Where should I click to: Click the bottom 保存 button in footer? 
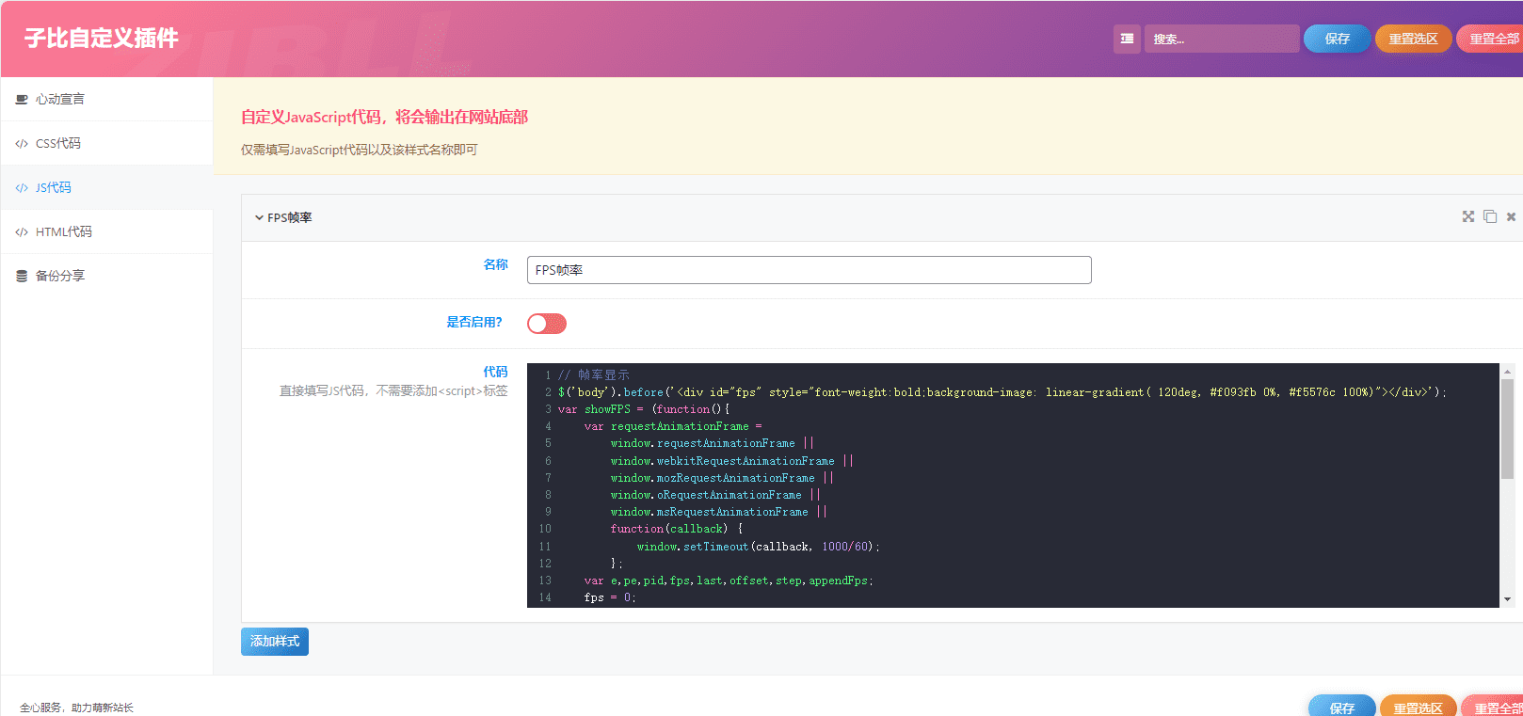coord(1341,707)
